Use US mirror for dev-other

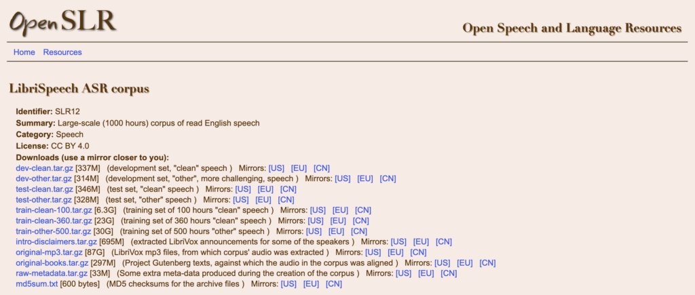[x=343, y=179]
